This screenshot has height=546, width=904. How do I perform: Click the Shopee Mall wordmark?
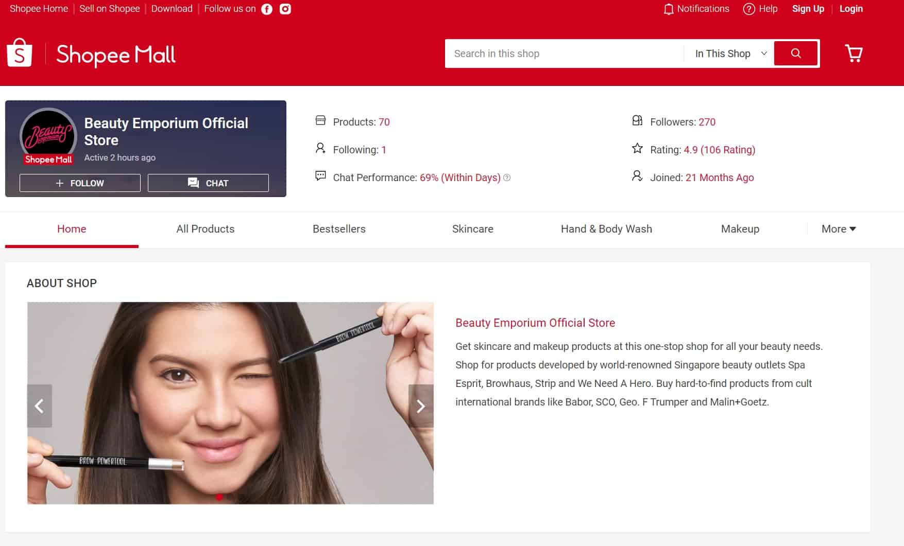116,55
